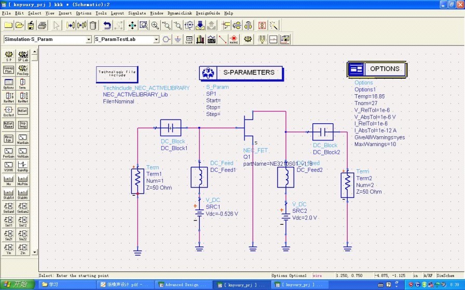Open the File menu
Screen dimensions: 465x290
click(x=6, y=13)
